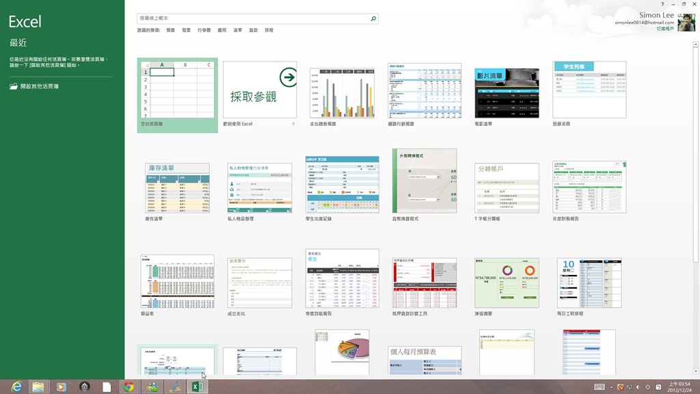Select the 庫存清單 inventory template
The height and width of the screenshot is (394, 700).
[x=177, y=187]
